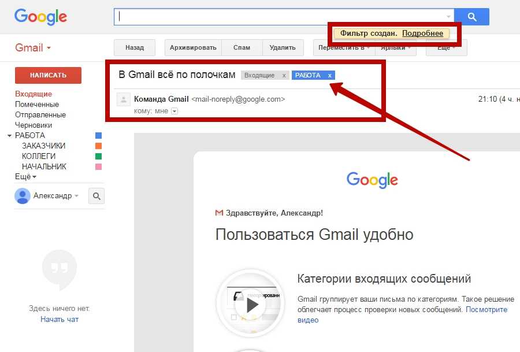
Task: Expand the Ещё section in the sidebar
Action: [x=25, y=176]
